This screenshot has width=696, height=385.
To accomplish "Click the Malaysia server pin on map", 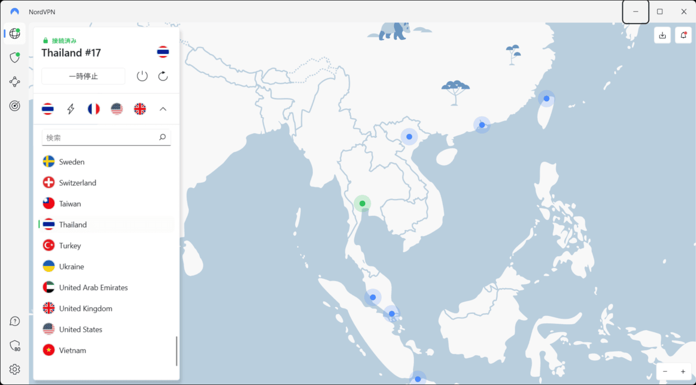I will click(x=373, y=298).
